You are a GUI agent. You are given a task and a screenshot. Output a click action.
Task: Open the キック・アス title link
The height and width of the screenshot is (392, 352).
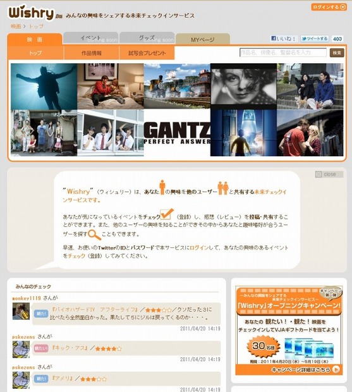[x=70, y=348]
